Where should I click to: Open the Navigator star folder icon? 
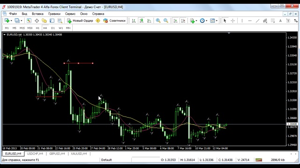(45, 21)
